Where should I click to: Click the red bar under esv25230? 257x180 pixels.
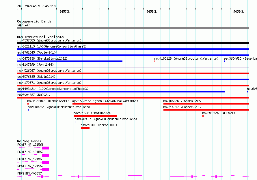[85, 128]
